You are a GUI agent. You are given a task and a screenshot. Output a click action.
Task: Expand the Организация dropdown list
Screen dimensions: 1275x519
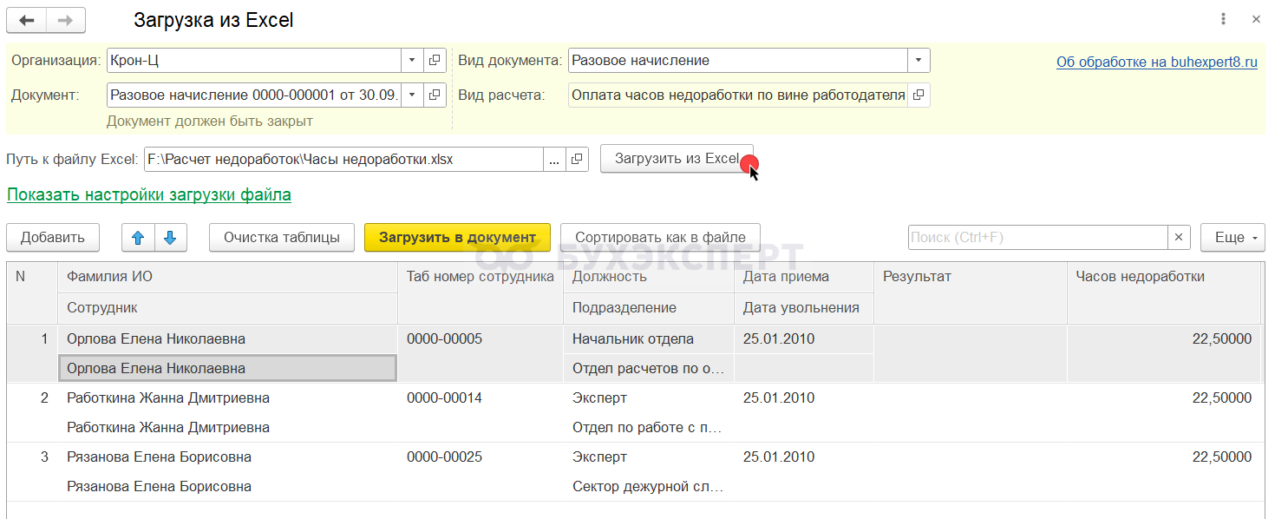click(412, 61)
